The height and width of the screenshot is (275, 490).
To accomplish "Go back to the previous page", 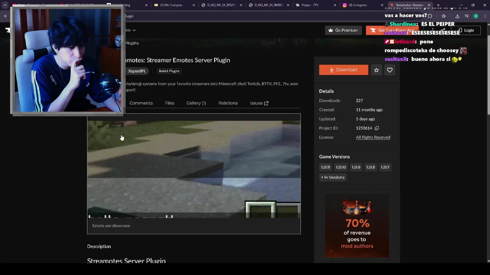I will pos(5,16).
